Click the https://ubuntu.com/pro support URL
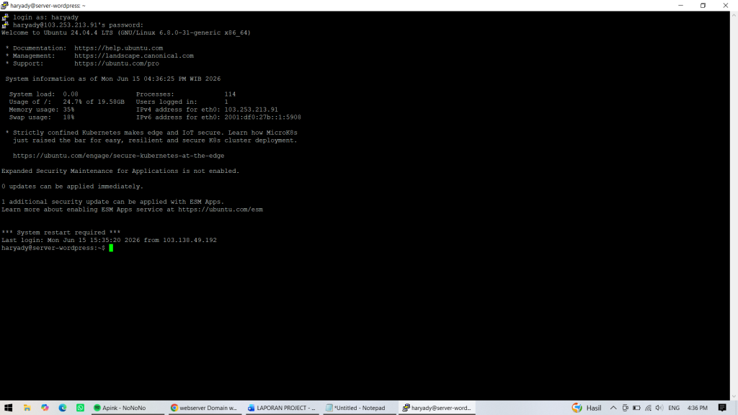 tap(117, 63)
